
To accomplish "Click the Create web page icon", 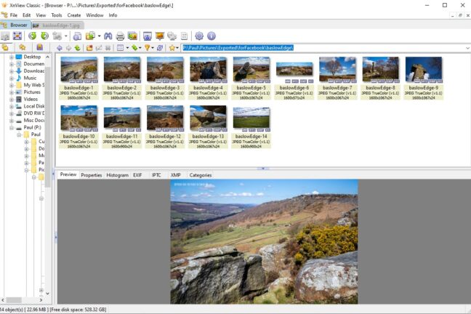I will coord(172,36).
